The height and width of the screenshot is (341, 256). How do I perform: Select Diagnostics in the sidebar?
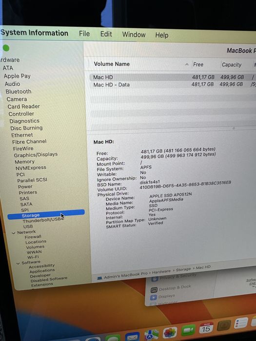(24, 121)
